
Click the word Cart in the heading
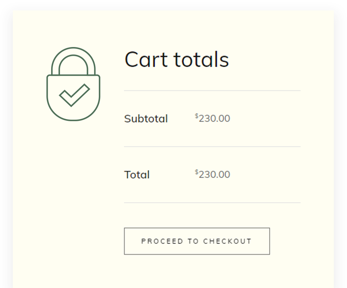pyautogui.click(x=146, y=59)
